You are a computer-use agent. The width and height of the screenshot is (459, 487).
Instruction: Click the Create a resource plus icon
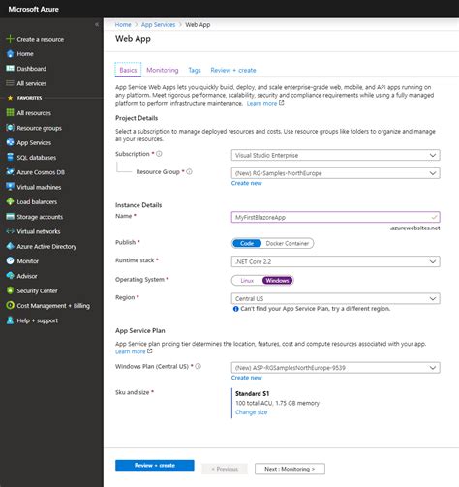click(10, 39)
